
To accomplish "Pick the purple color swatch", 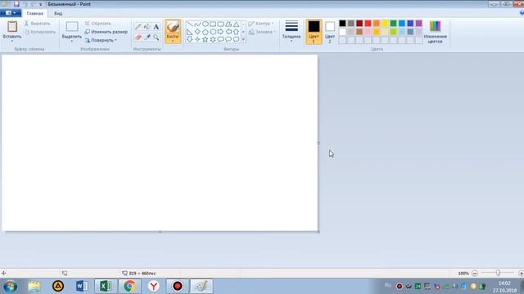I will click(418, 23).
